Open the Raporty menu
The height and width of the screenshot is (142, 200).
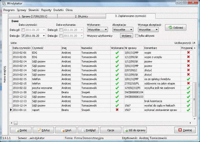click(x=46, y=10)
